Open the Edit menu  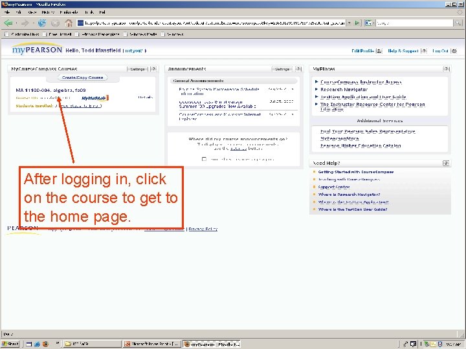pyautogui.click(x=18, y=12)
